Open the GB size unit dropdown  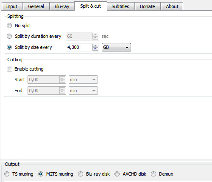[x=116, y=47]
